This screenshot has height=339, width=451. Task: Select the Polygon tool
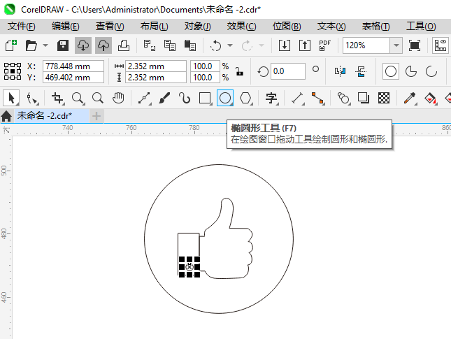coord(246,98)
